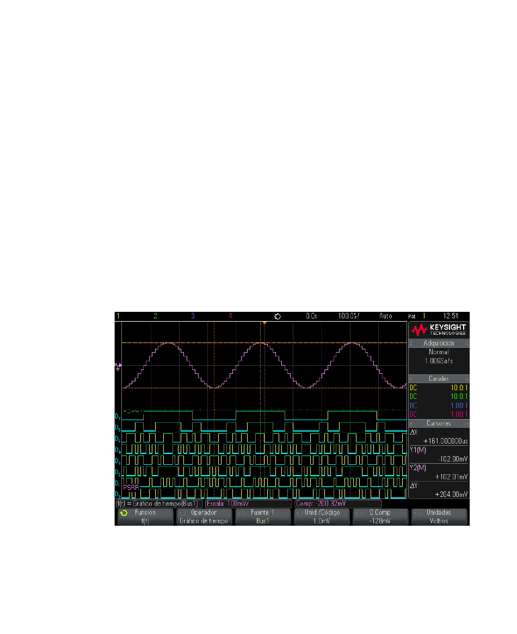Select the D2 digital channel label

tap(118, 472)
